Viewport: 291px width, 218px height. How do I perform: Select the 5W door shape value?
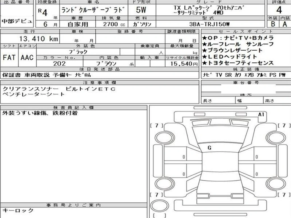point(141,10)
